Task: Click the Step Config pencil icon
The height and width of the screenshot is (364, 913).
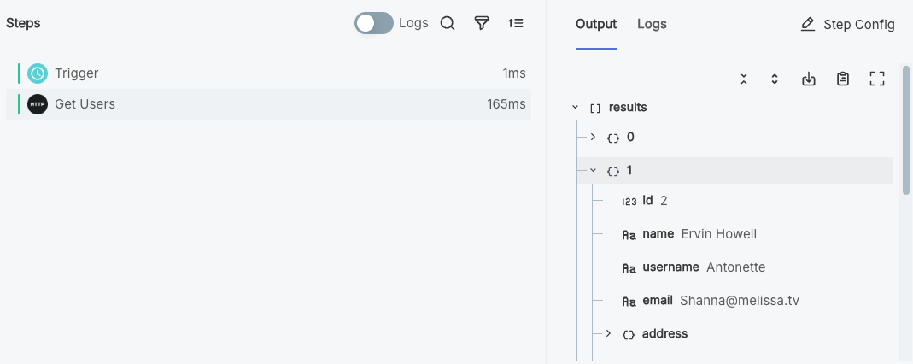Action: coord(808,25)
